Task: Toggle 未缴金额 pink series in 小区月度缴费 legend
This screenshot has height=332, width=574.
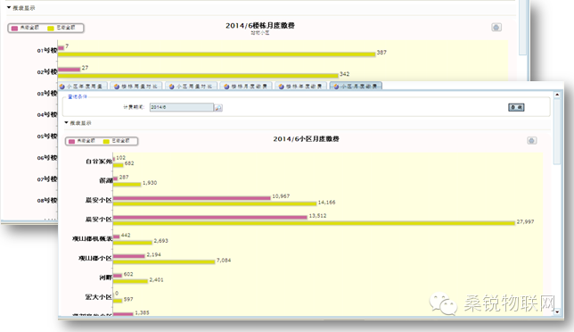Action: point(82,141)
